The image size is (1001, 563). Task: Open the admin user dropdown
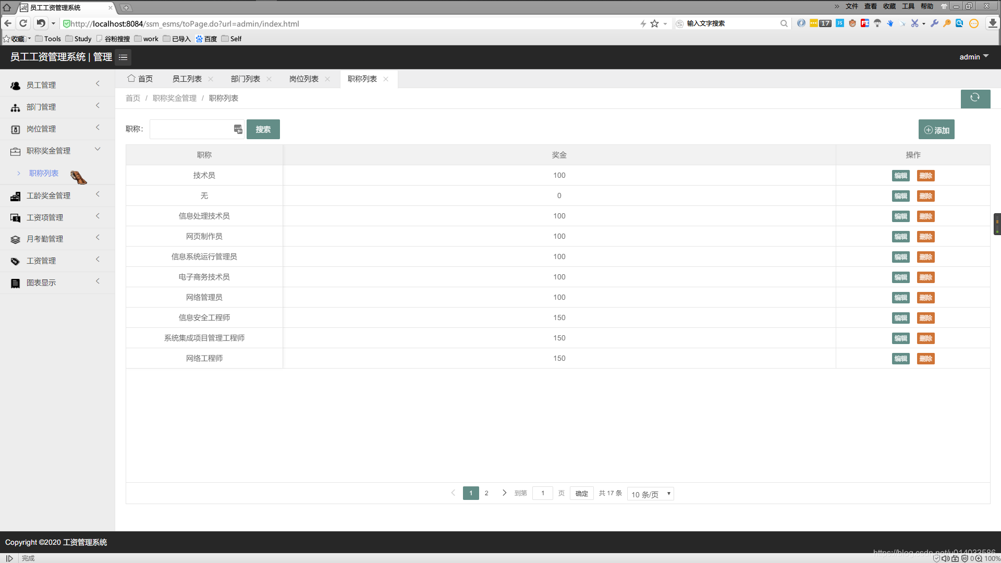[974, 57]
